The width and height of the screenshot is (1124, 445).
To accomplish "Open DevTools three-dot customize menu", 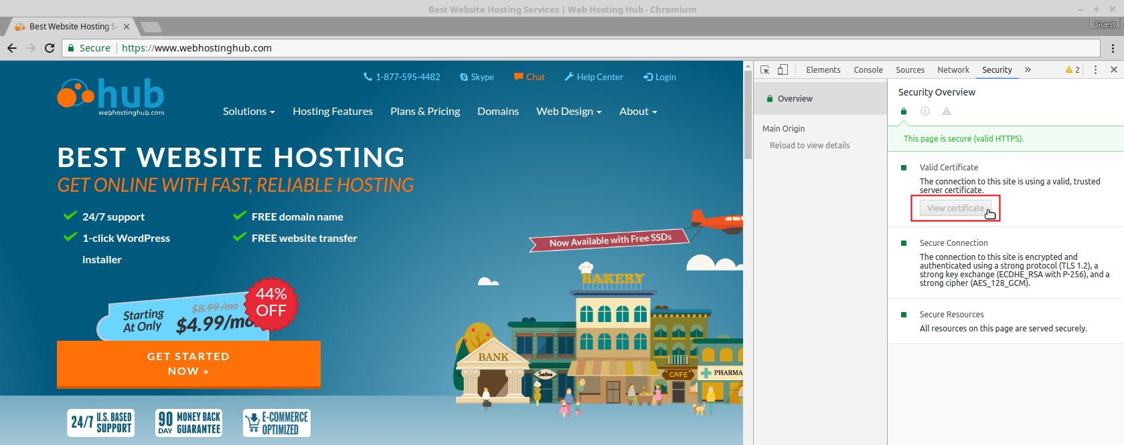I will 1095,70.
